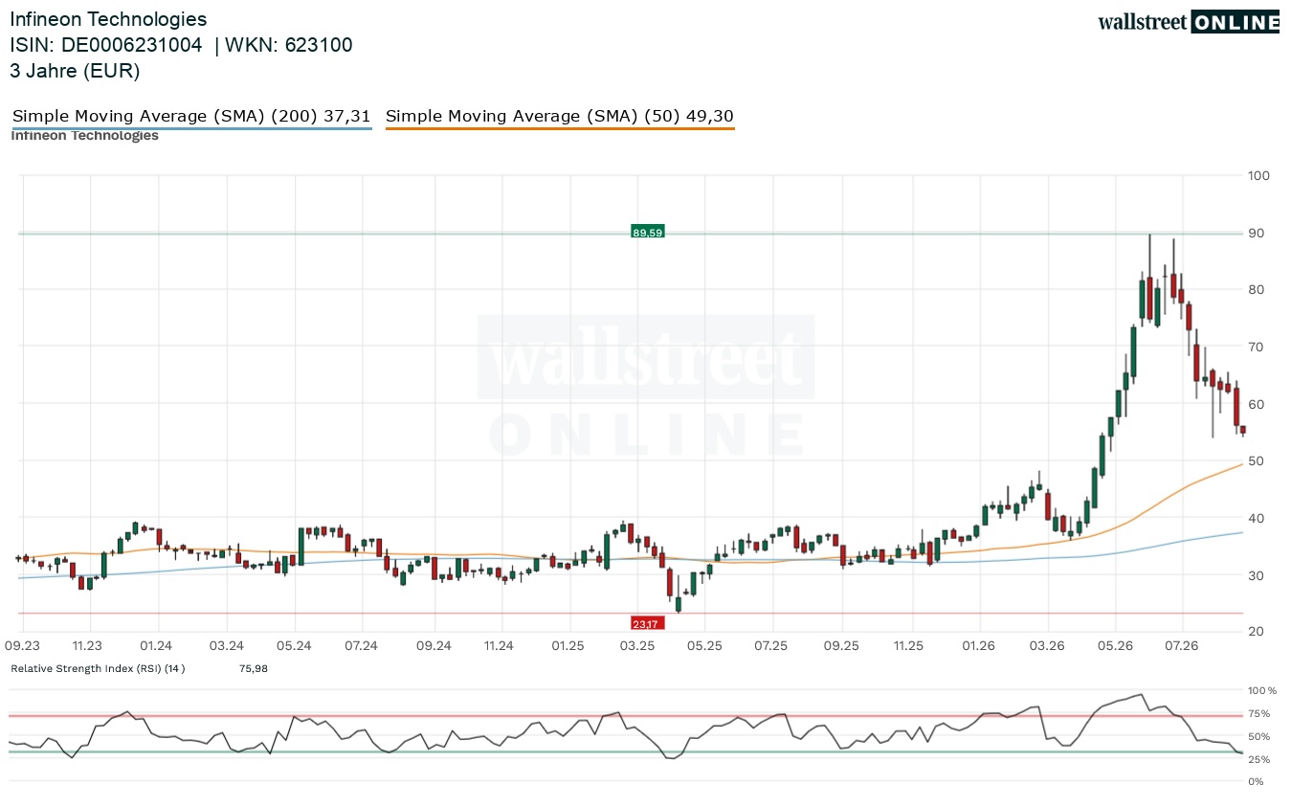The image size is (1291, 807).
Task: Click the 09.24 date label
Action: [x=434, y=646]
